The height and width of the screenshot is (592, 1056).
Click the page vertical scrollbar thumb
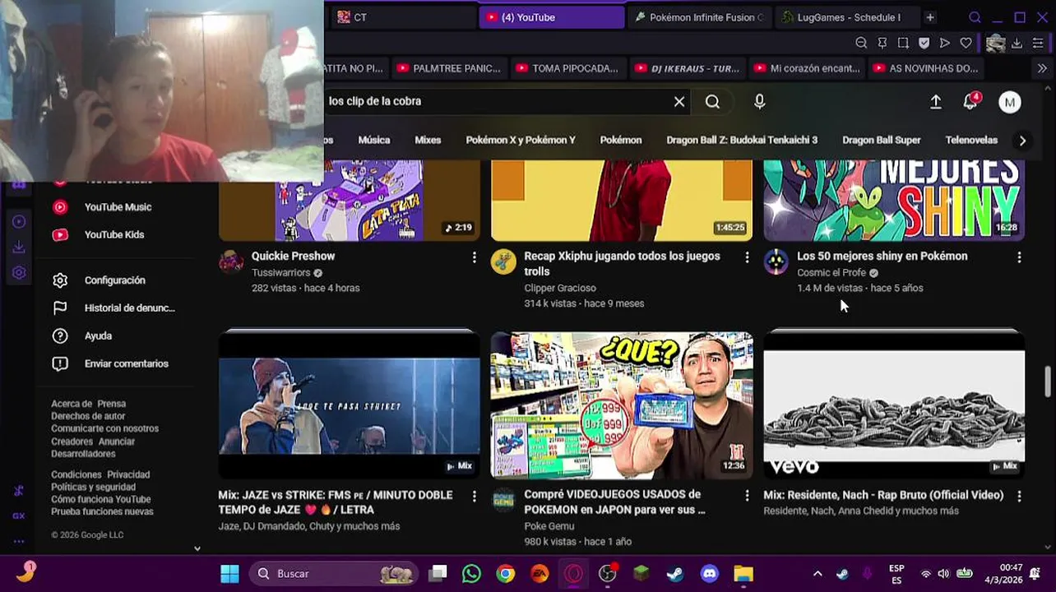coord(1048,382)
